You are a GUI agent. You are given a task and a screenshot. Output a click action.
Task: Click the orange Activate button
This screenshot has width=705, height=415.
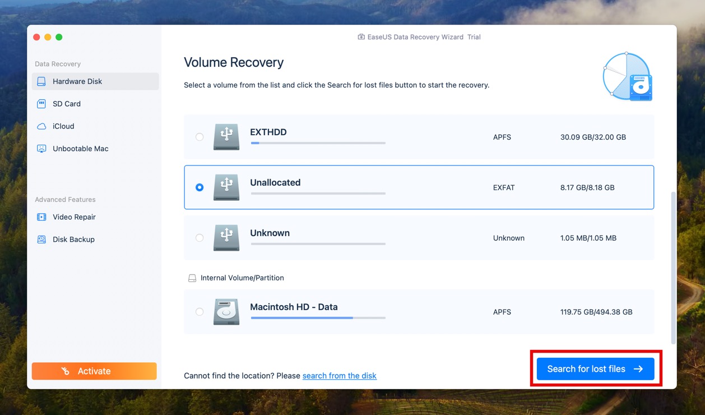point(94,371)
